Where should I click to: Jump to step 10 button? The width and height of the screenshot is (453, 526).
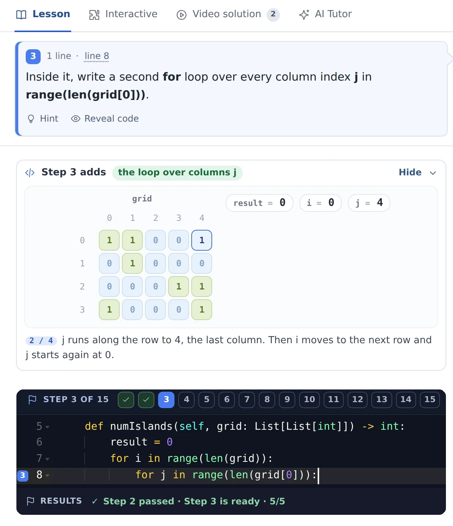tap(309, 400)
